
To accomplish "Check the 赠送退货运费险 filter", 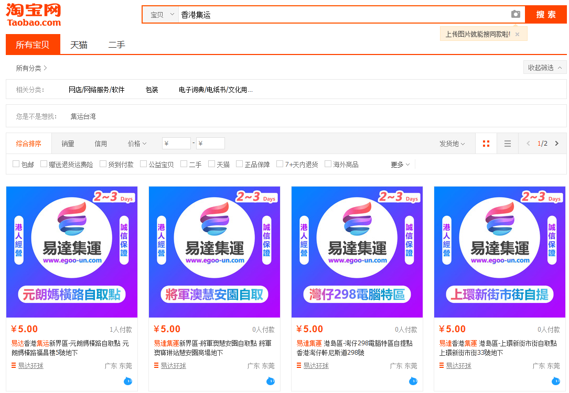I will 44,164.
